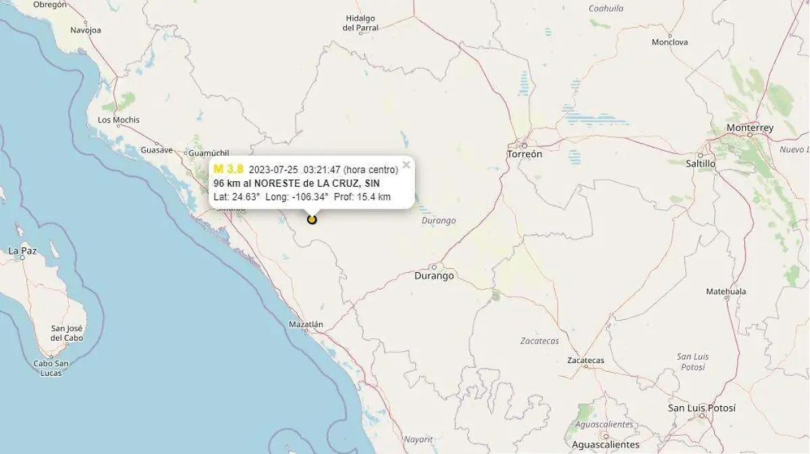Click the Torreón city marker
Image resolution: width=810 pixels, height=454 pixels.
pyautogui.click(x=524, y=143)
